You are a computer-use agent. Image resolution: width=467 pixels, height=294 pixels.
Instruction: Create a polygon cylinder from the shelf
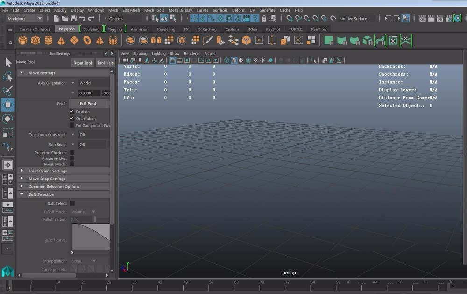[49, 40]
